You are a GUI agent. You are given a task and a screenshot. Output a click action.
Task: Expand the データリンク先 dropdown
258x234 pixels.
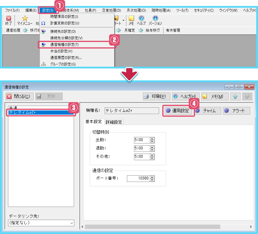coord(71,223)
